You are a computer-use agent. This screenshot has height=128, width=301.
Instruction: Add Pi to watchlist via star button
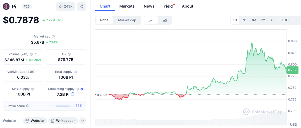[66, 6]
